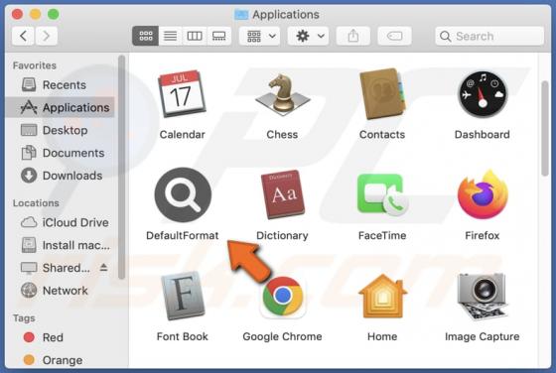Click the sidebar scrollbar
Screen dimensions: 556x373
pos(121,167)
